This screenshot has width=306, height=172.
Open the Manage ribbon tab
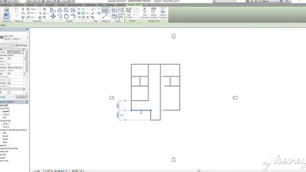pos(110,5)
